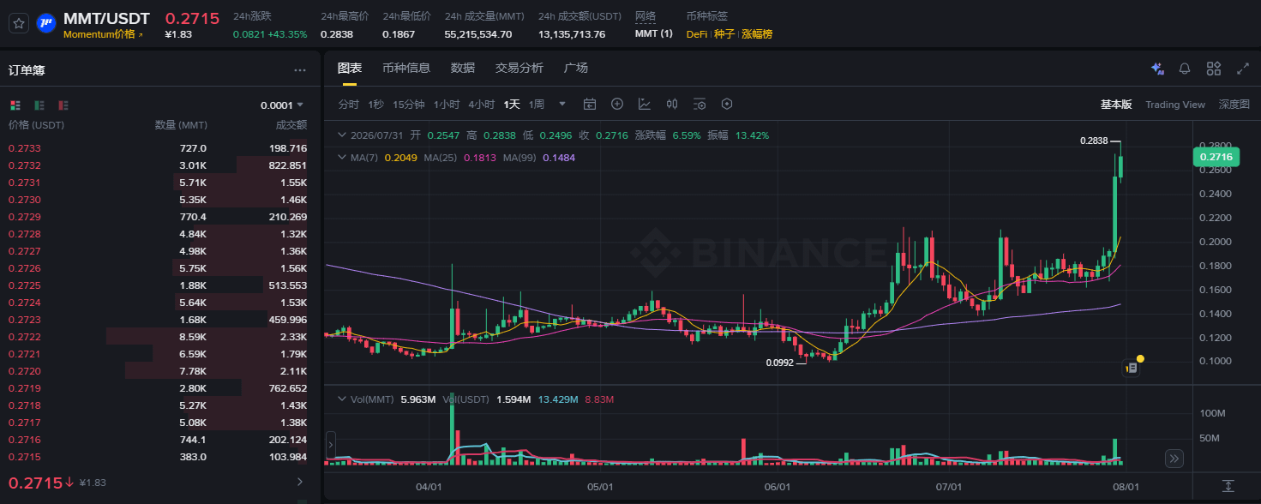Select 1小时 interval
Screen dimensions: 1261x504
447,105
